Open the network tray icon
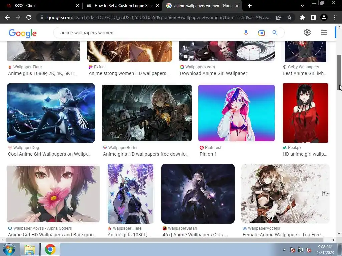Image resolution: width=342 pixels, height=256 pixels. (x=300, y=250)
